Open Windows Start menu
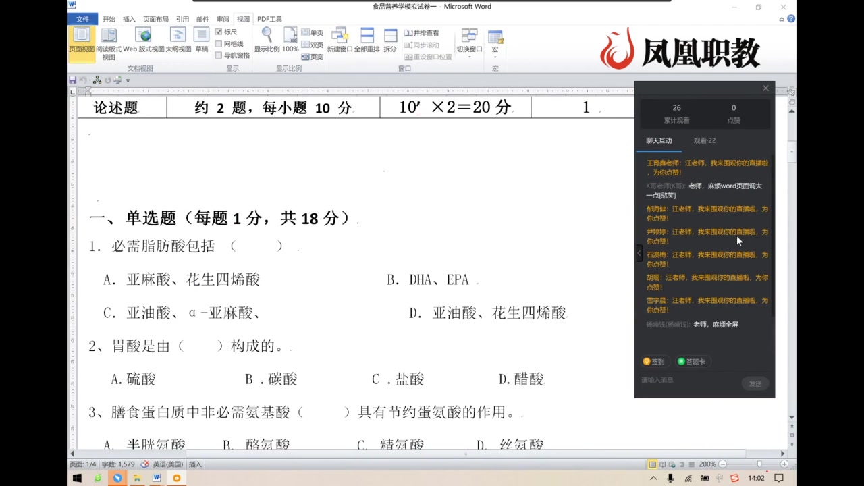Viewport: 864px width, 486px height. point(77,478)
